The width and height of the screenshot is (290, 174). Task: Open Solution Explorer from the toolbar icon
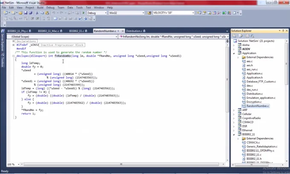(199, 13)
